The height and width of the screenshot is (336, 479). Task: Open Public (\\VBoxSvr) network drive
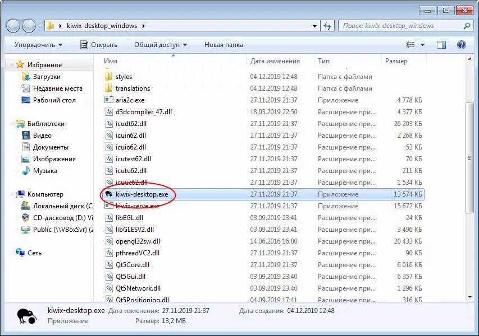(x=63, y=230)
